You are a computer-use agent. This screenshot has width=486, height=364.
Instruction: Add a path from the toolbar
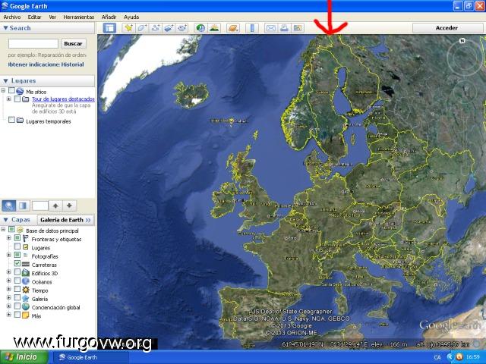pos(155,28)
